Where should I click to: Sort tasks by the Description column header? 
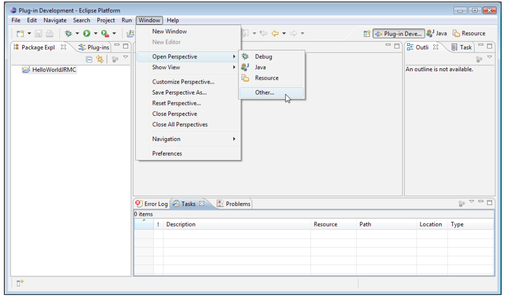point(237,224)
